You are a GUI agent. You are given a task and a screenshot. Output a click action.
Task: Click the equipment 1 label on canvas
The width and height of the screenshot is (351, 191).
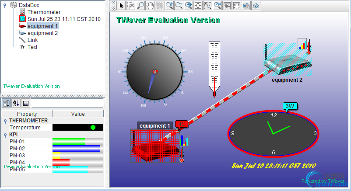(154, 126)
